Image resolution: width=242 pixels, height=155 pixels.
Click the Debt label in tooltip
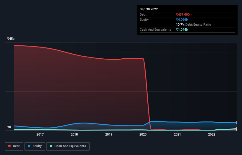click(143, 14)
